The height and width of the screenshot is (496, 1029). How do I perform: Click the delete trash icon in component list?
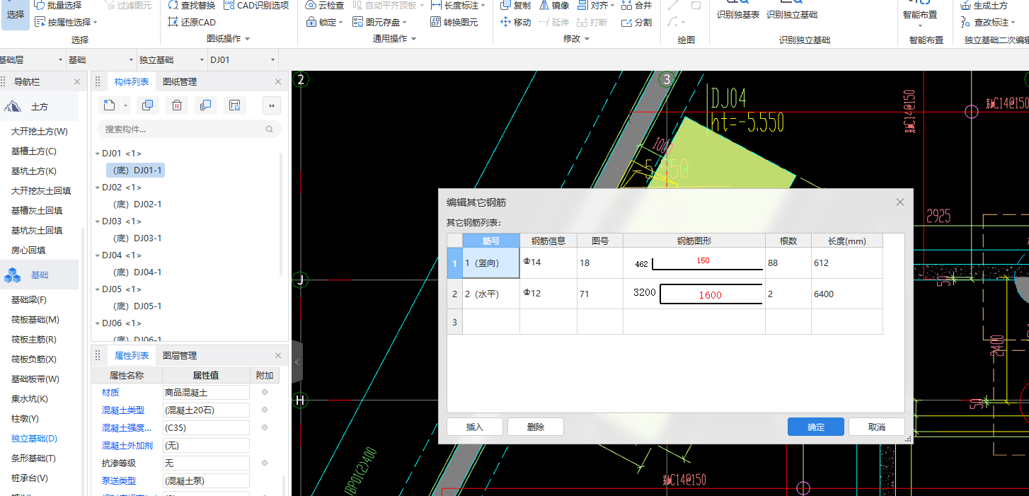click(x=177, y=105)
